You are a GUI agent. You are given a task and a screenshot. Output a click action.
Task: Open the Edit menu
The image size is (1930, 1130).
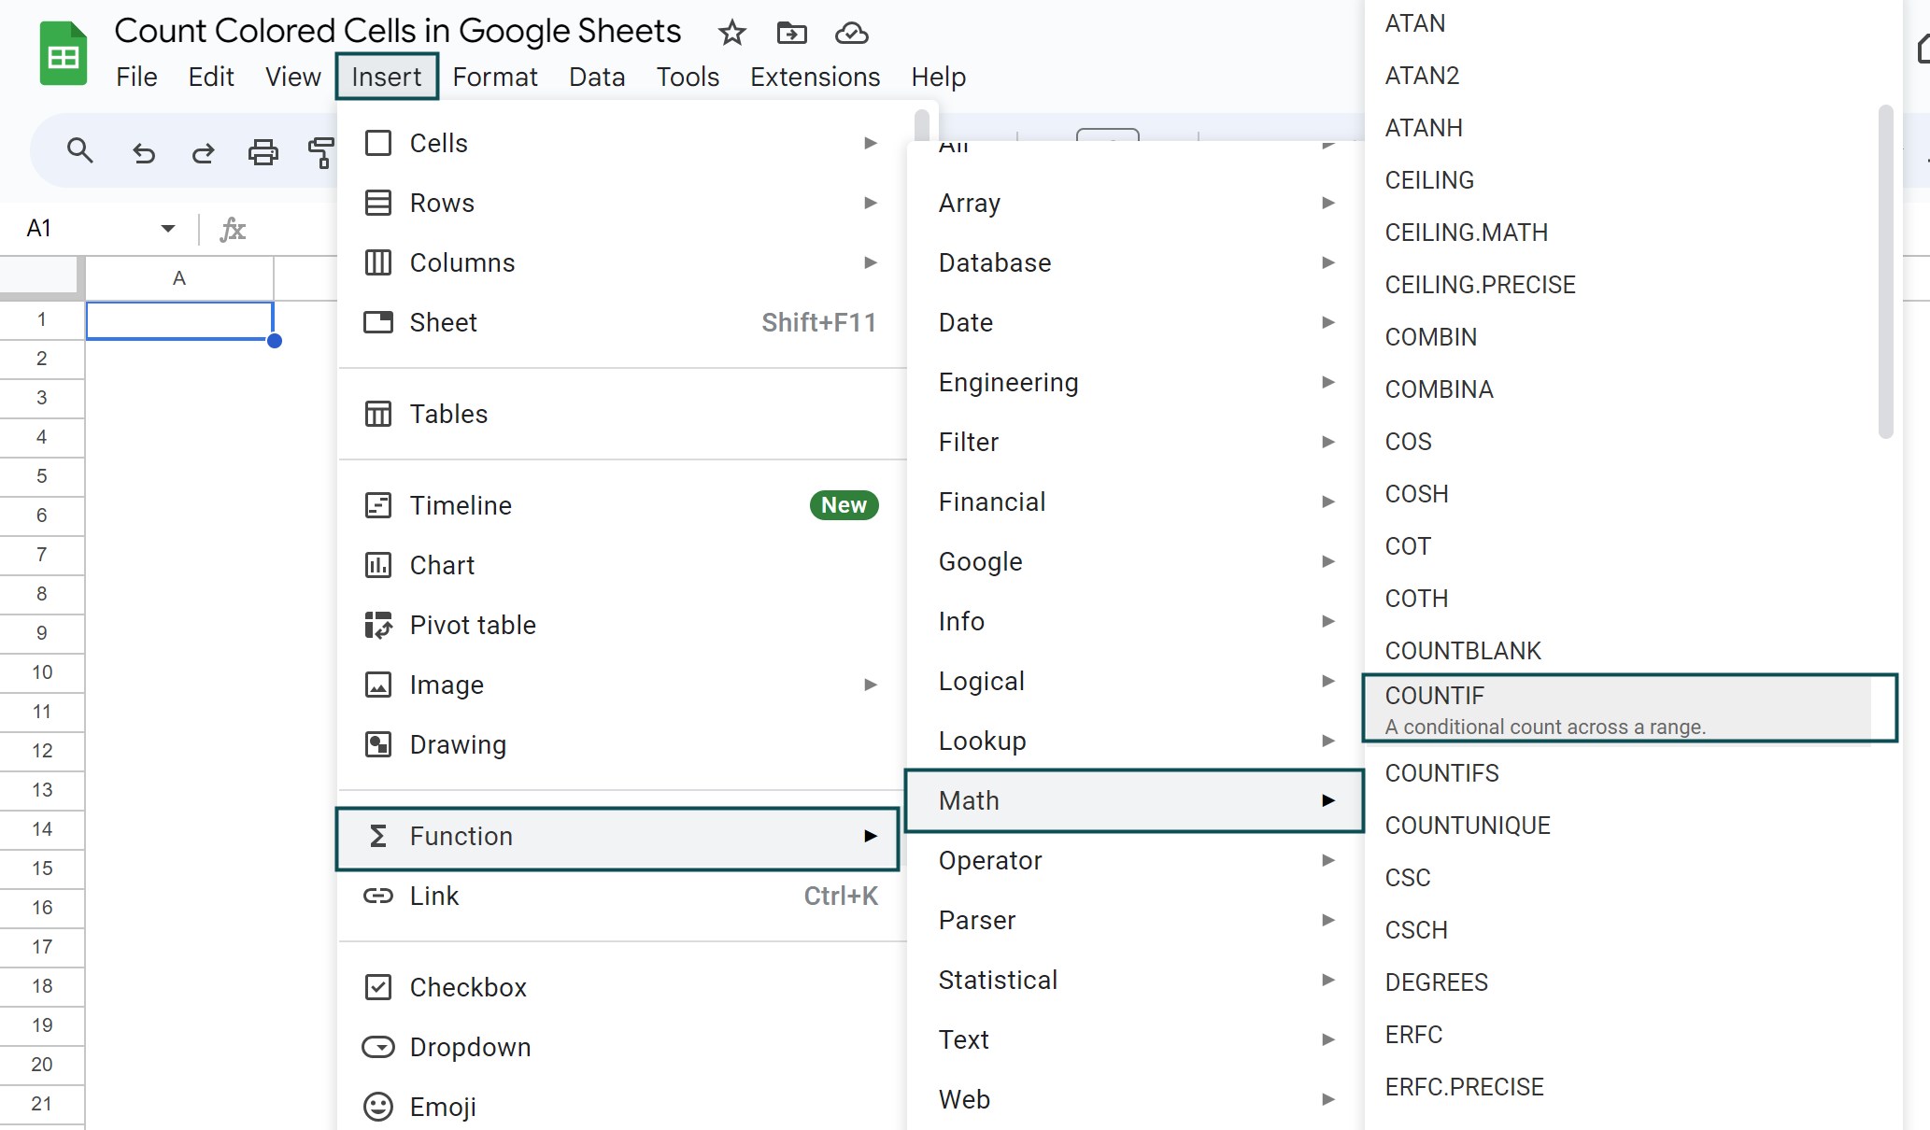pyautogui.click(x=211, y=77)
